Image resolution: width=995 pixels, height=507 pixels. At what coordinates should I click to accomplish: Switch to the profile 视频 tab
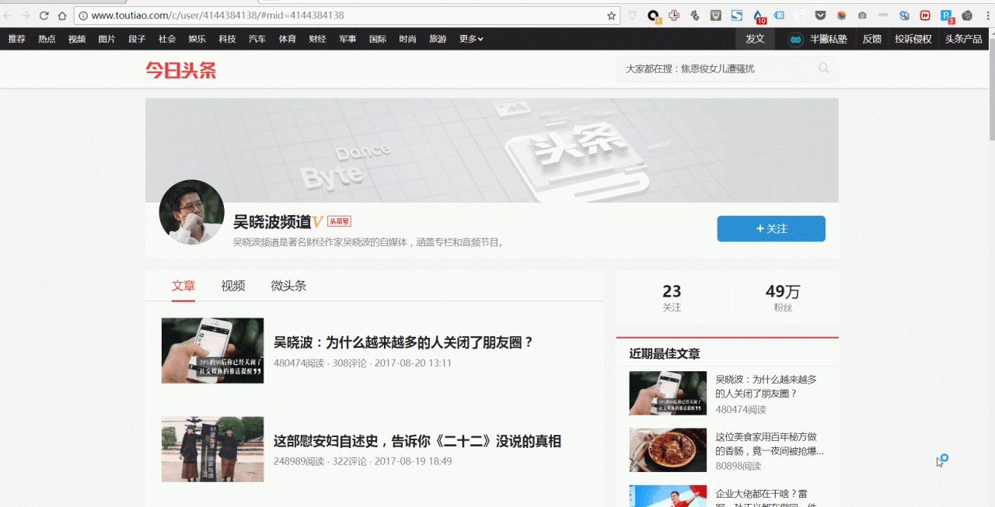(x=233, y=286)
